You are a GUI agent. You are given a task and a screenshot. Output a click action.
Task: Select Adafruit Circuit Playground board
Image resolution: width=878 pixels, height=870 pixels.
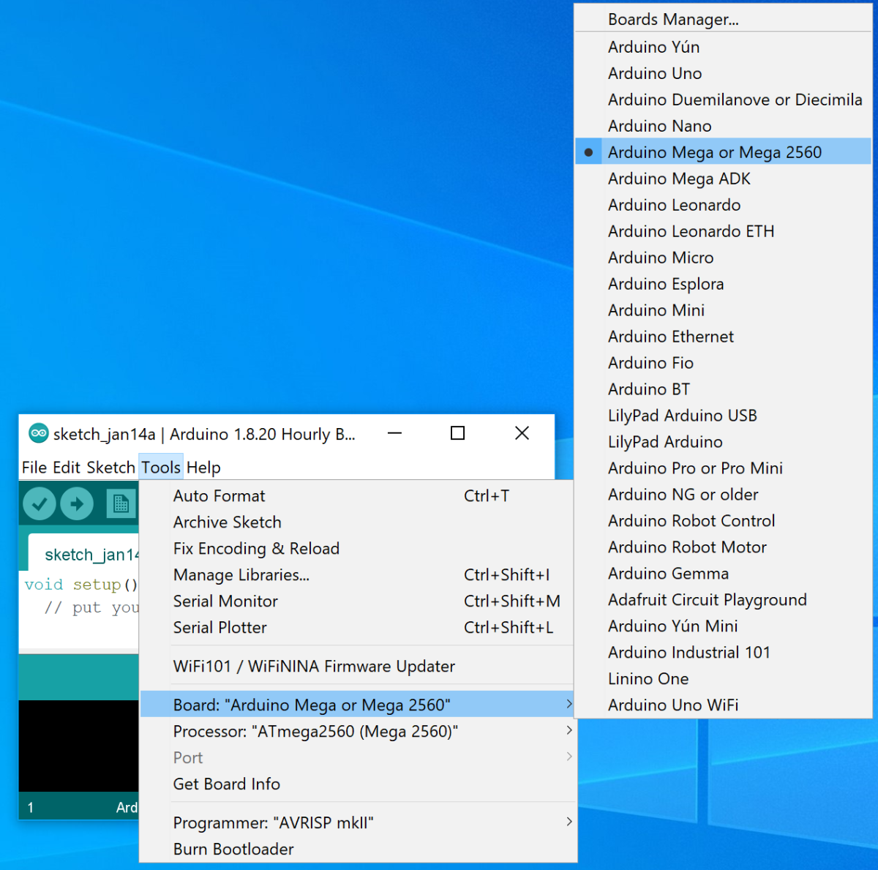coord(723,600)
